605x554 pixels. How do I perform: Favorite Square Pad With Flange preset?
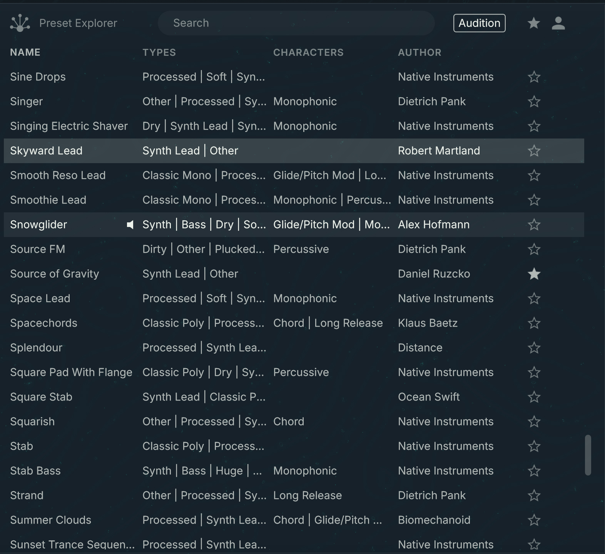pyautogui.click(x=534, y=372)
